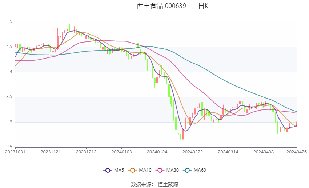The width and height of the screenshot is (309, 188).
Task: Click the data source text 恒生聚源
Action: (x=168, y=184)
